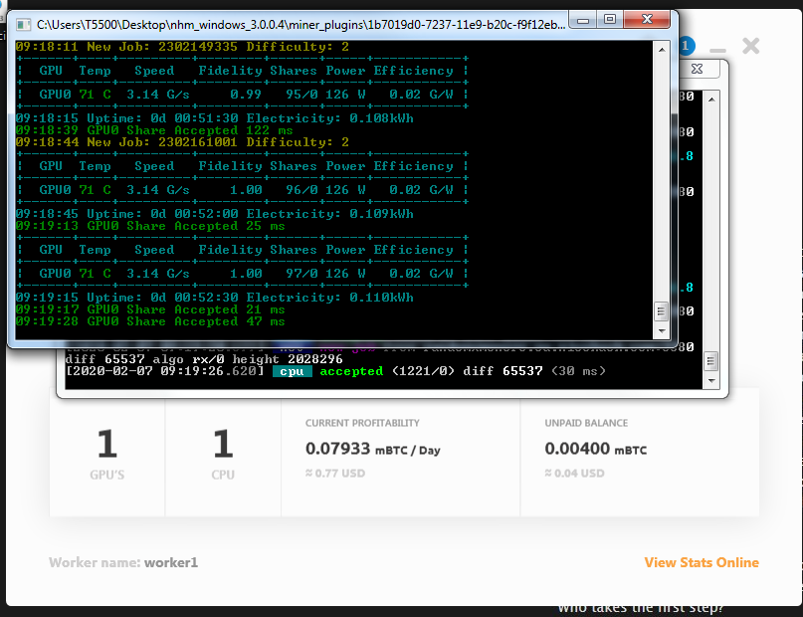
Task: Click scrollbar thumb in GPU miner console
Action: tap(660, 311)
